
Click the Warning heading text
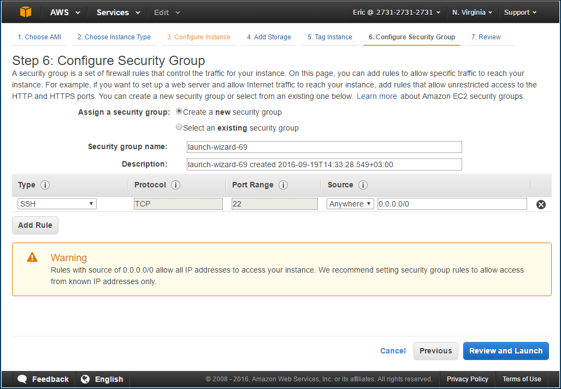point(69,258)
